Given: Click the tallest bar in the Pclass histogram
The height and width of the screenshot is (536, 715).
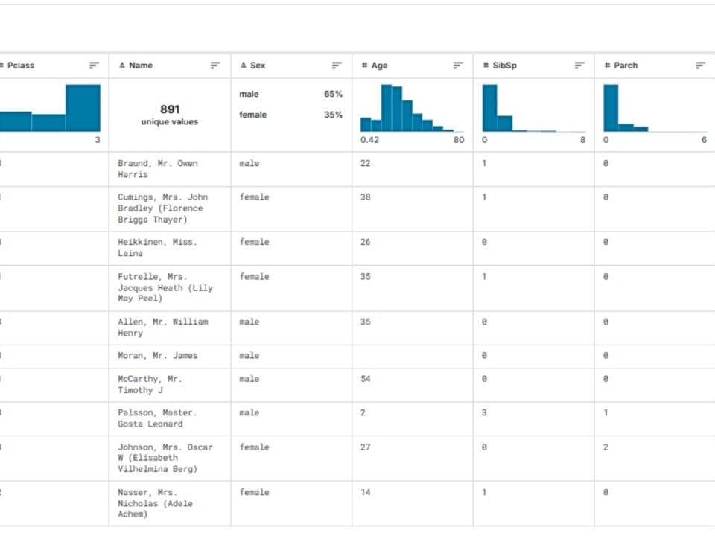Looking at the screenshot, I should (83, 108).
